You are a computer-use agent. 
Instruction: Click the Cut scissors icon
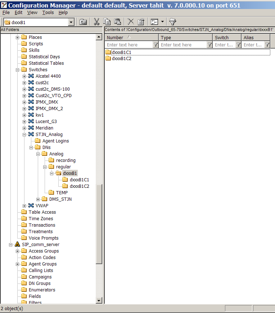[x=96, y=22]
